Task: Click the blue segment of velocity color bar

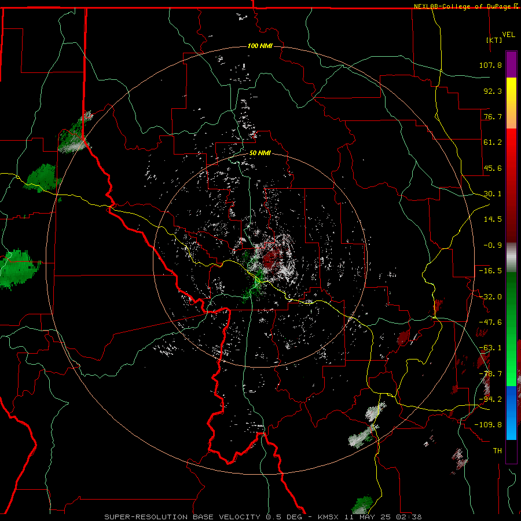Action: pos(511,413)
